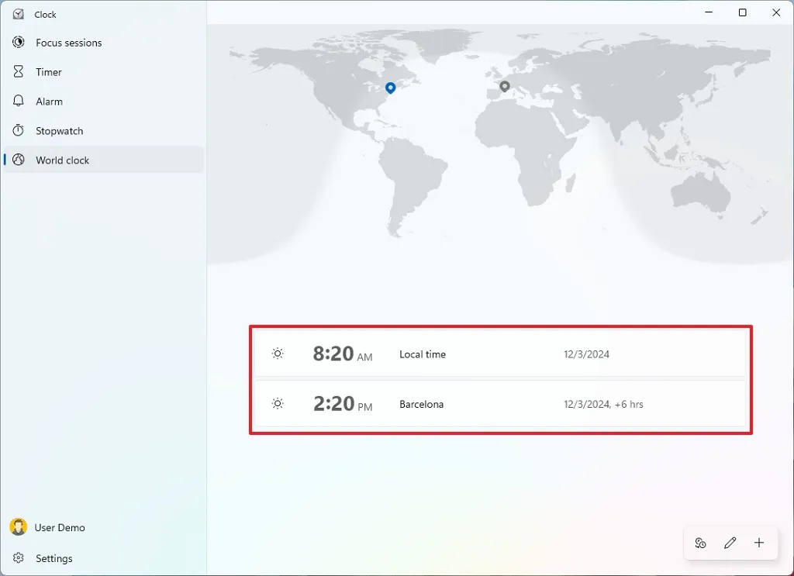This screenshot has width=794, height=576.
Task: Select the compare times icon
Action: coord(700,543)
